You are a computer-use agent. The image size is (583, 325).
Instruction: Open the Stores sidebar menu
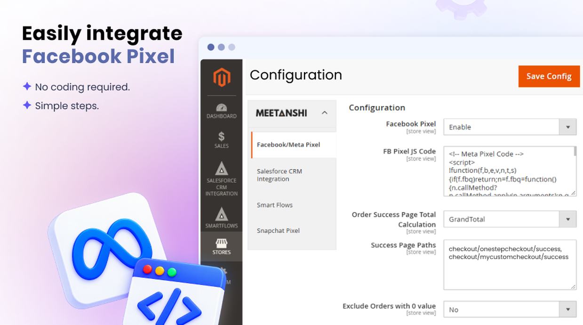coord(222,246)
